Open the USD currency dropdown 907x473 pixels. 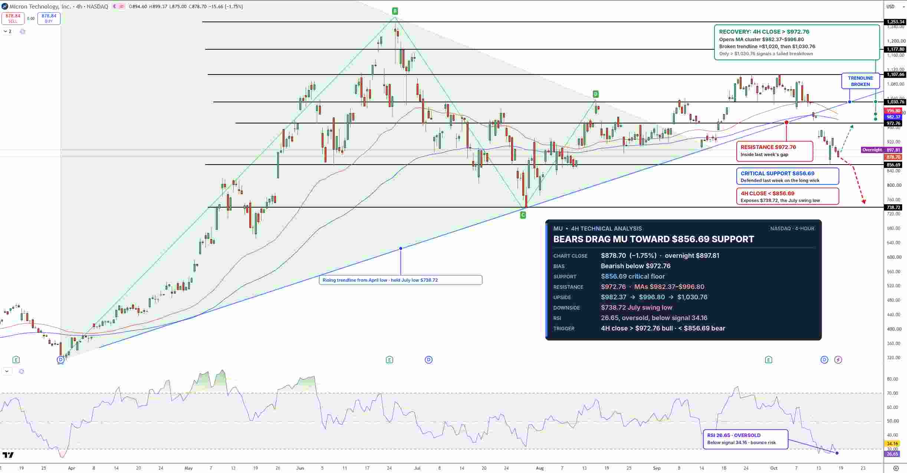(x=896, y=6)
